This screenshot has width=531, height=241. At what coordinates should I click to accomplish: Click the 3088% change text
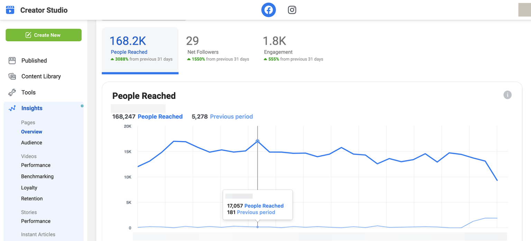[x=122, y=59]
